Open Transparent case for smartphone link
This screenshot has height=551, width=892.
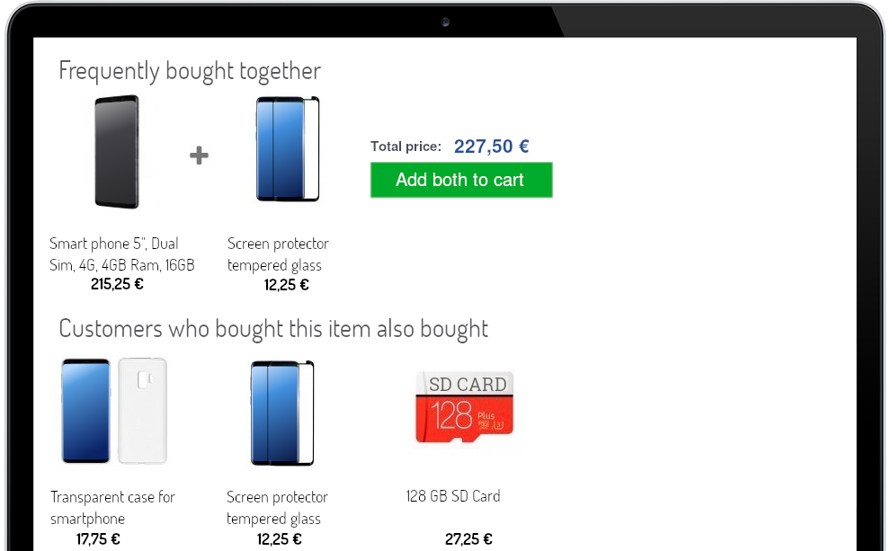[x=112, y=508]
